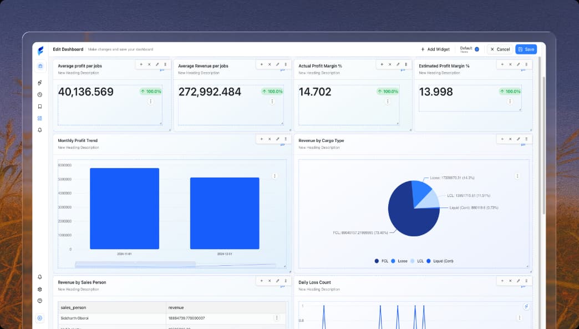Viewport: 579px width, 329px height.
Task: Open the Bookmarks icon in the sidebar
Action: (39, 106)
